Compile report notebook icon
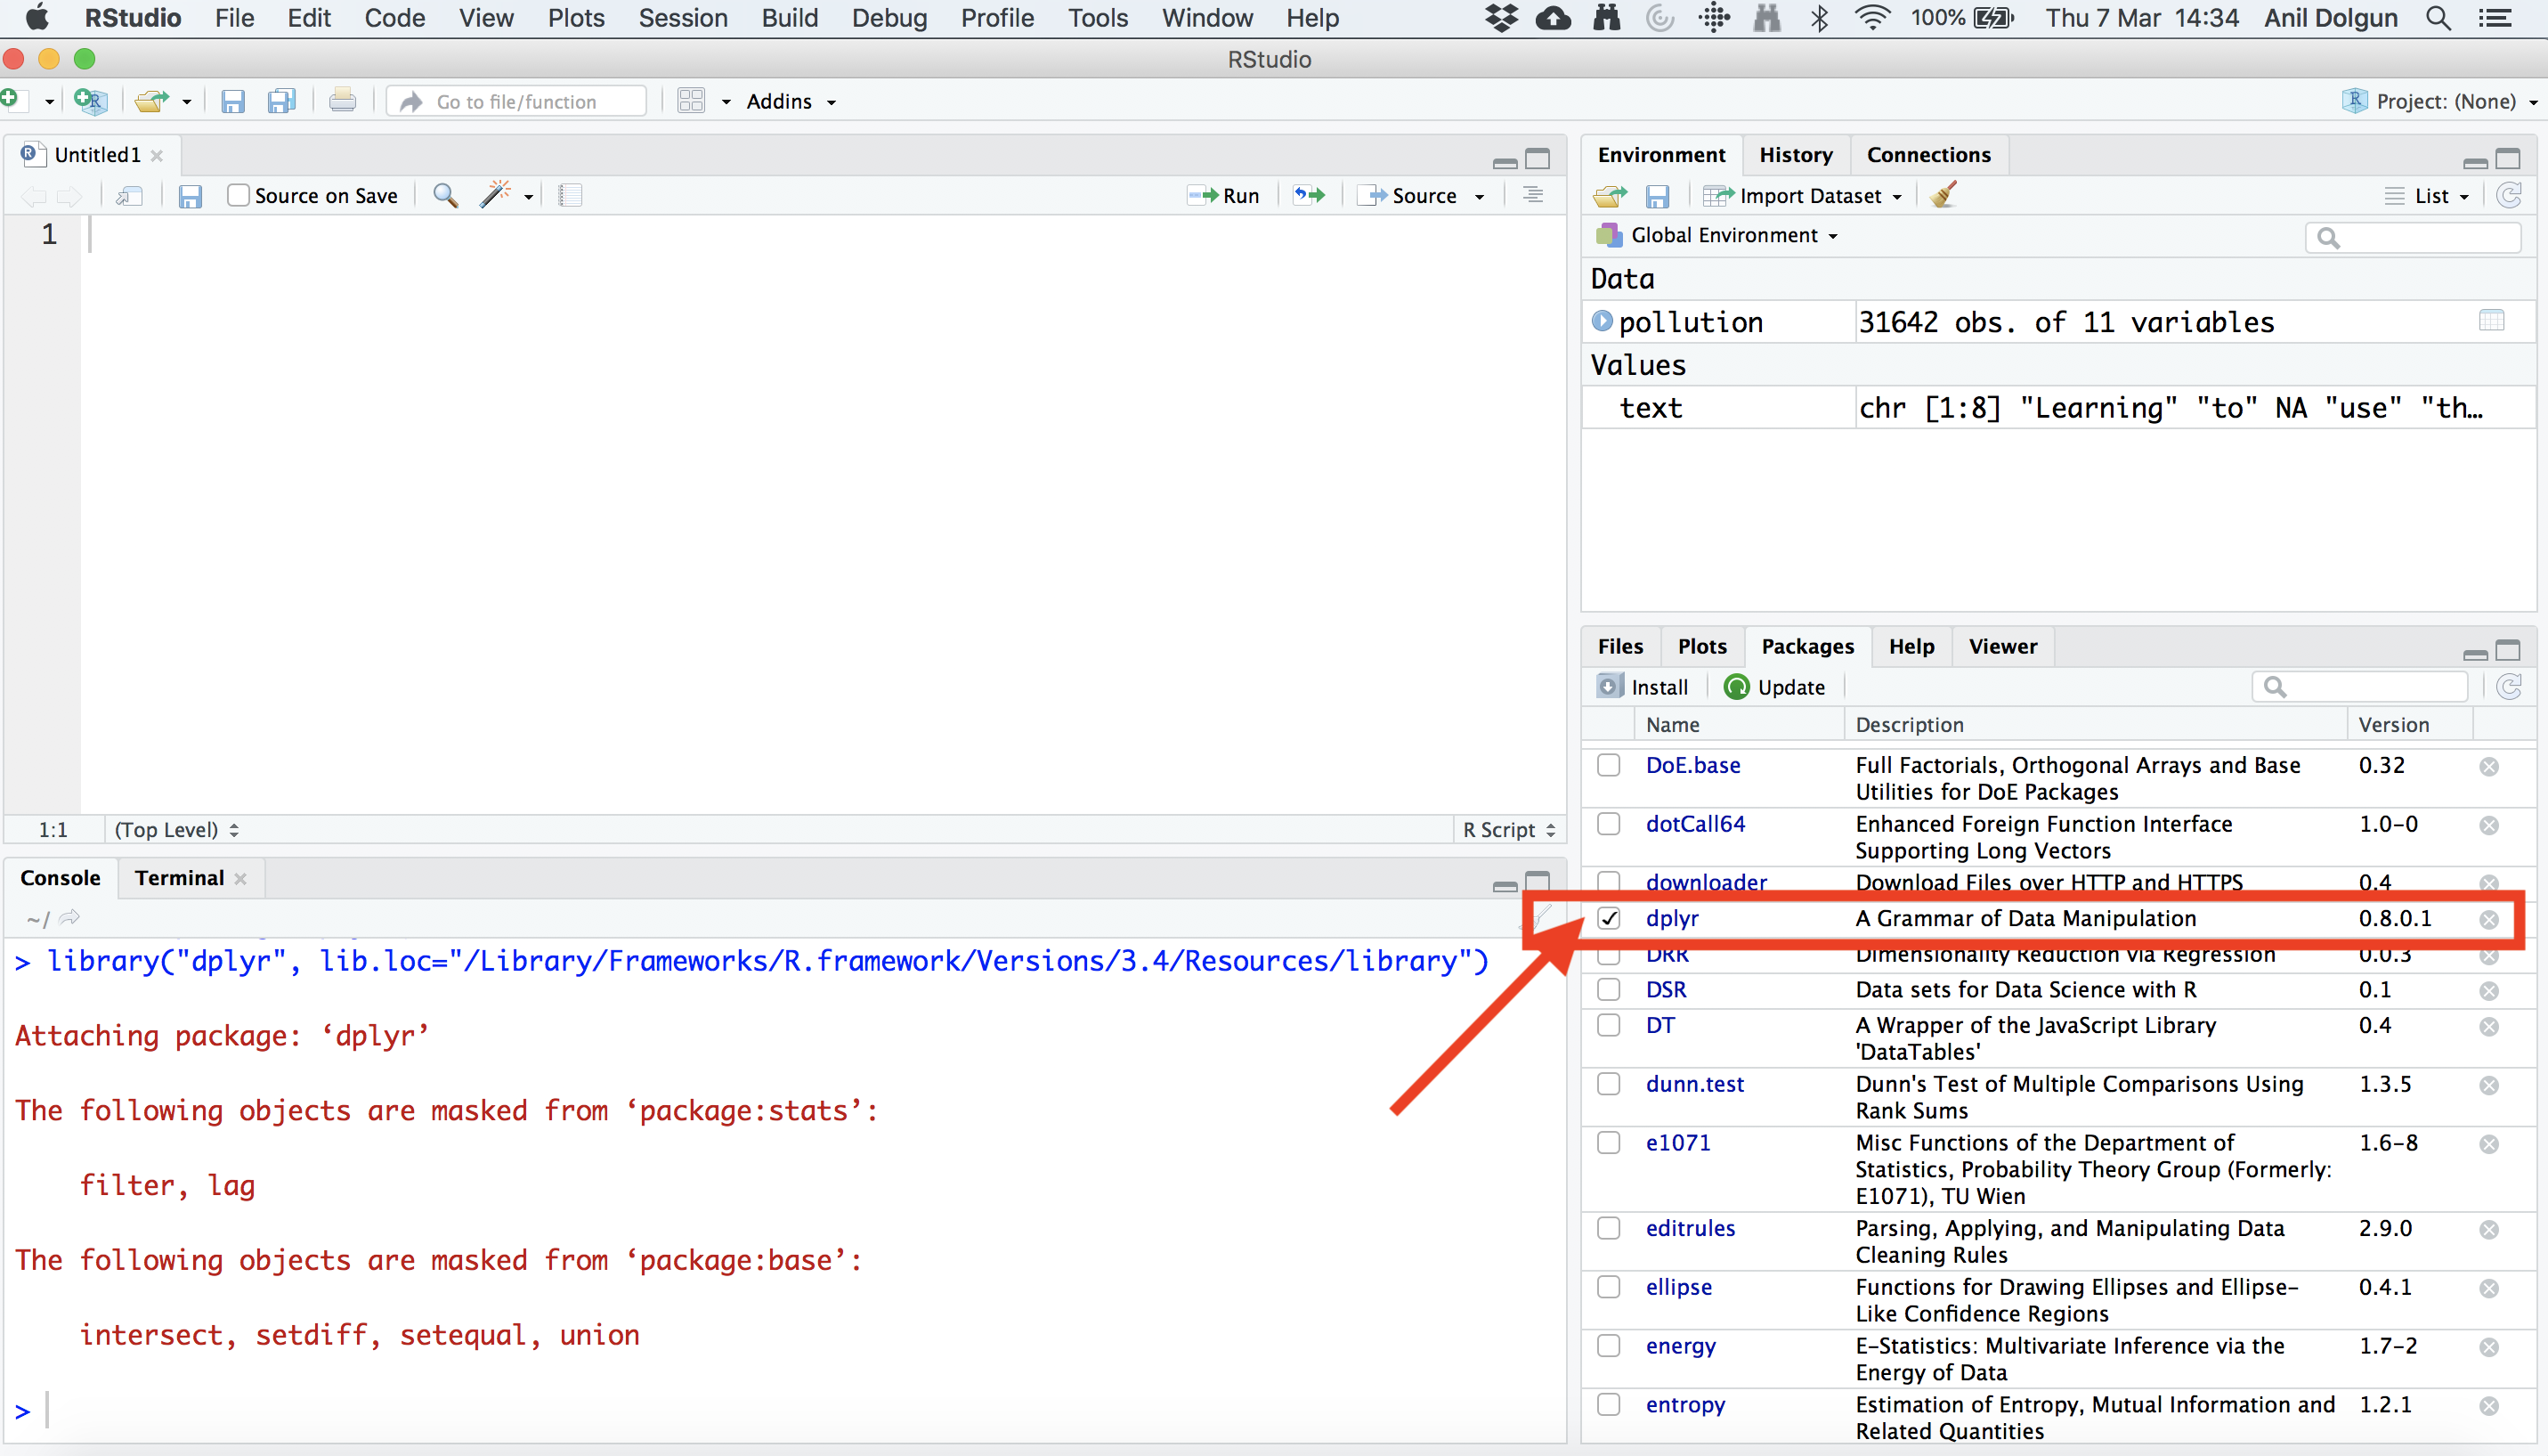 coord(571,195)
